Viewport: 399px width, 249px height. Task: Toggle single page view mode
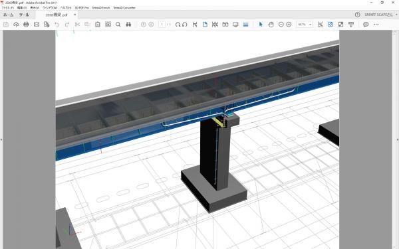tap(205, 25)
